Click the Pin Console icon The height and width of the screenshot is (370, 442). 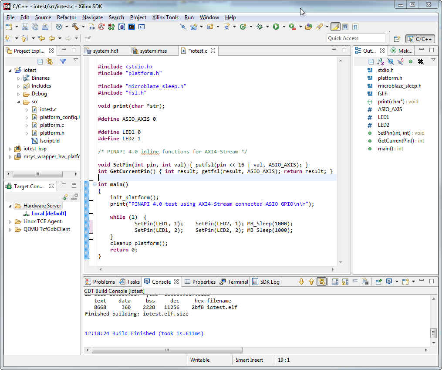click(x=378, y=282)
